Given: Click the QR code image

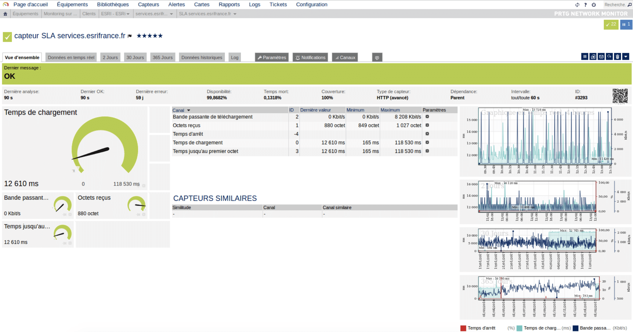Looking at the screenshot, I should click(620, 96).
